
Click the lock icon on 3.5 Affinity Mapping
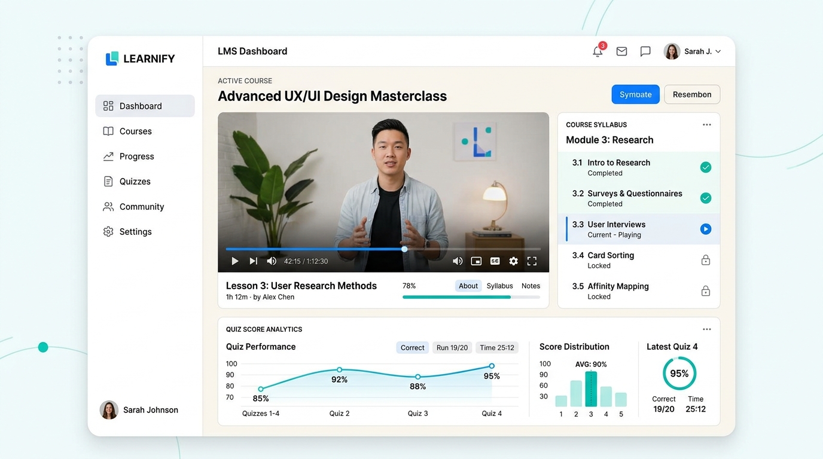[x=706, y=291]
